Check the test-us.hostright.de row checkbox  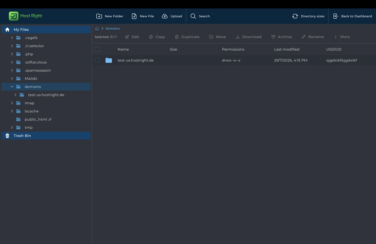[x=97, y=60]
